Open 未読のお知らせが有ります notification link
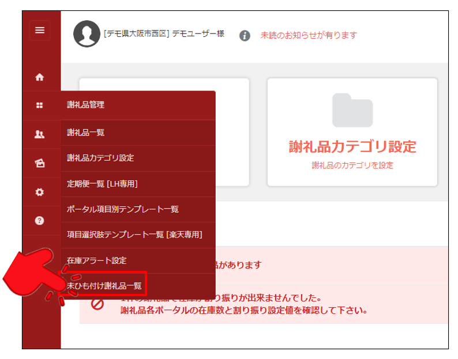Screen dimensions: 458x359 pos(309,35)
